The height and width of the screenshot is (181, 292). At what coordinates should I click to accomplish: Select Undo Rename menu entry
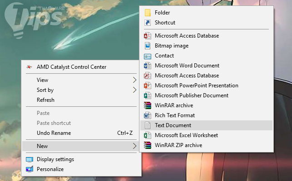pyautogui.click(x=54, y=133)
